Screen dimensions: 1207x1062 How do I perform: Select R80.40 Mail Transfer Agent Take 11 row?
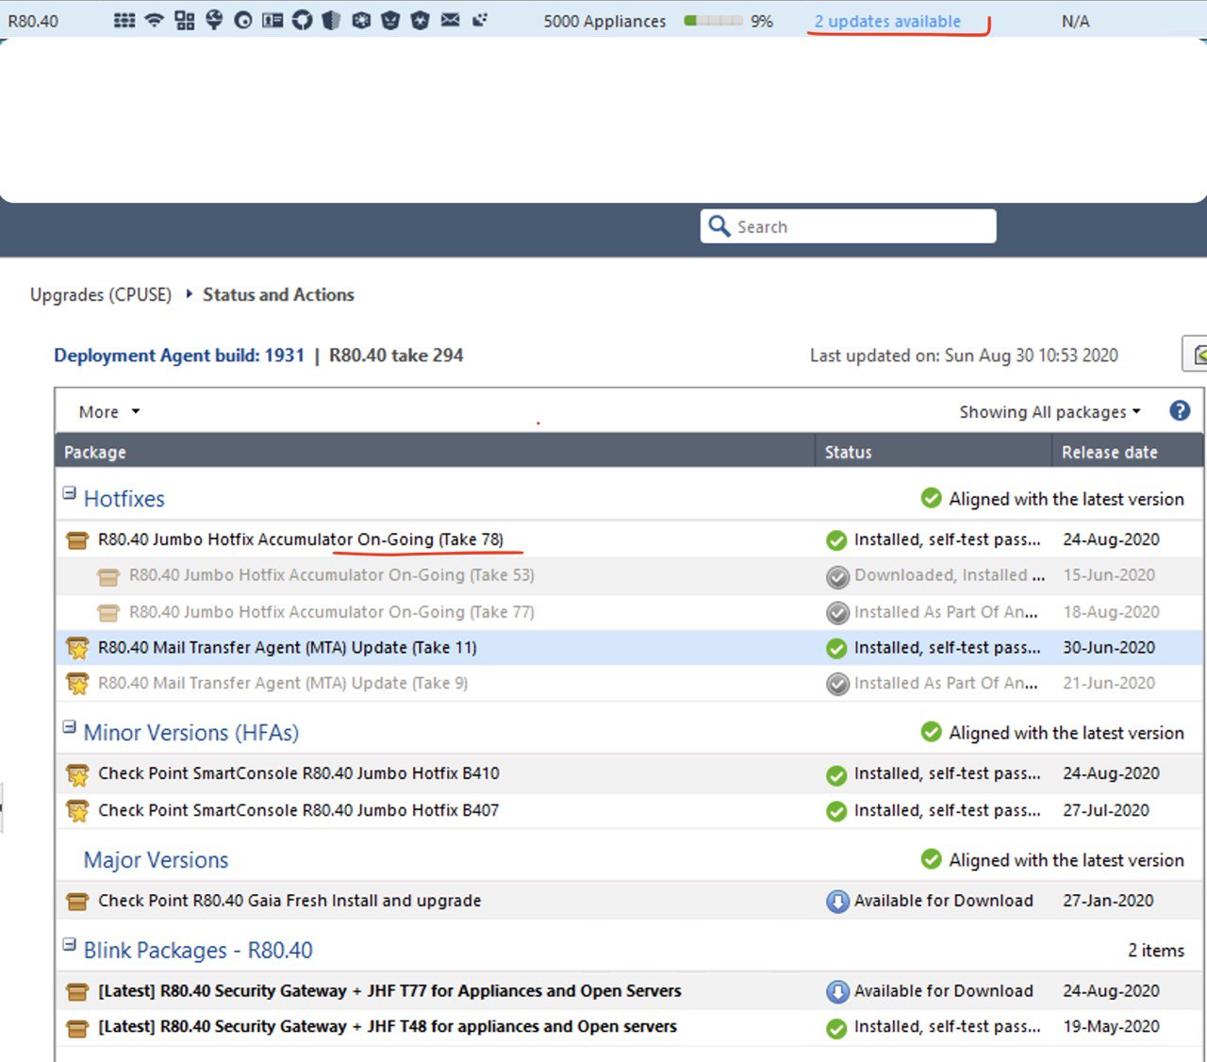(629, 648)
